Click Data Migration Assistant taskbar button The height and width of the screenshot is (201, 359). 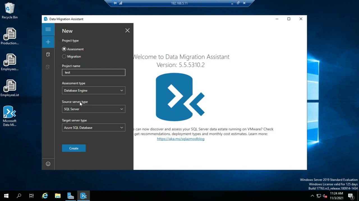coord(84,196)
